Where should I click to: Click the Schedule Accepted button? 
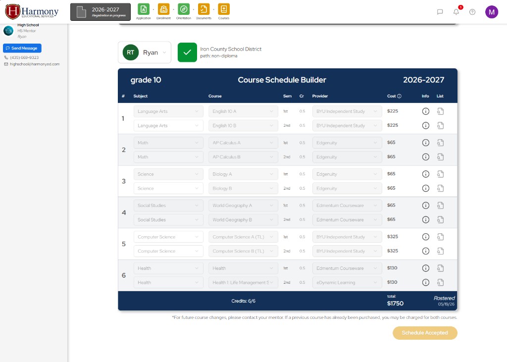tap(425, 333)
